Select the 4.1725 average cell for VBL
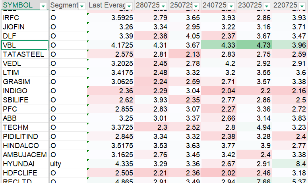308x183 pixels. (x=111, y=45)
